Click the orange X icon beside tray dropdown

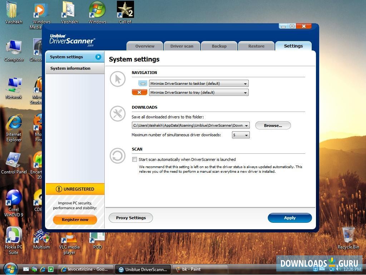pyautogui.click(x=139, y=92)
